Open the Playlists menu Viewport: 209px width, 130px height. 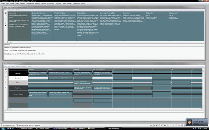click(43, 3)
